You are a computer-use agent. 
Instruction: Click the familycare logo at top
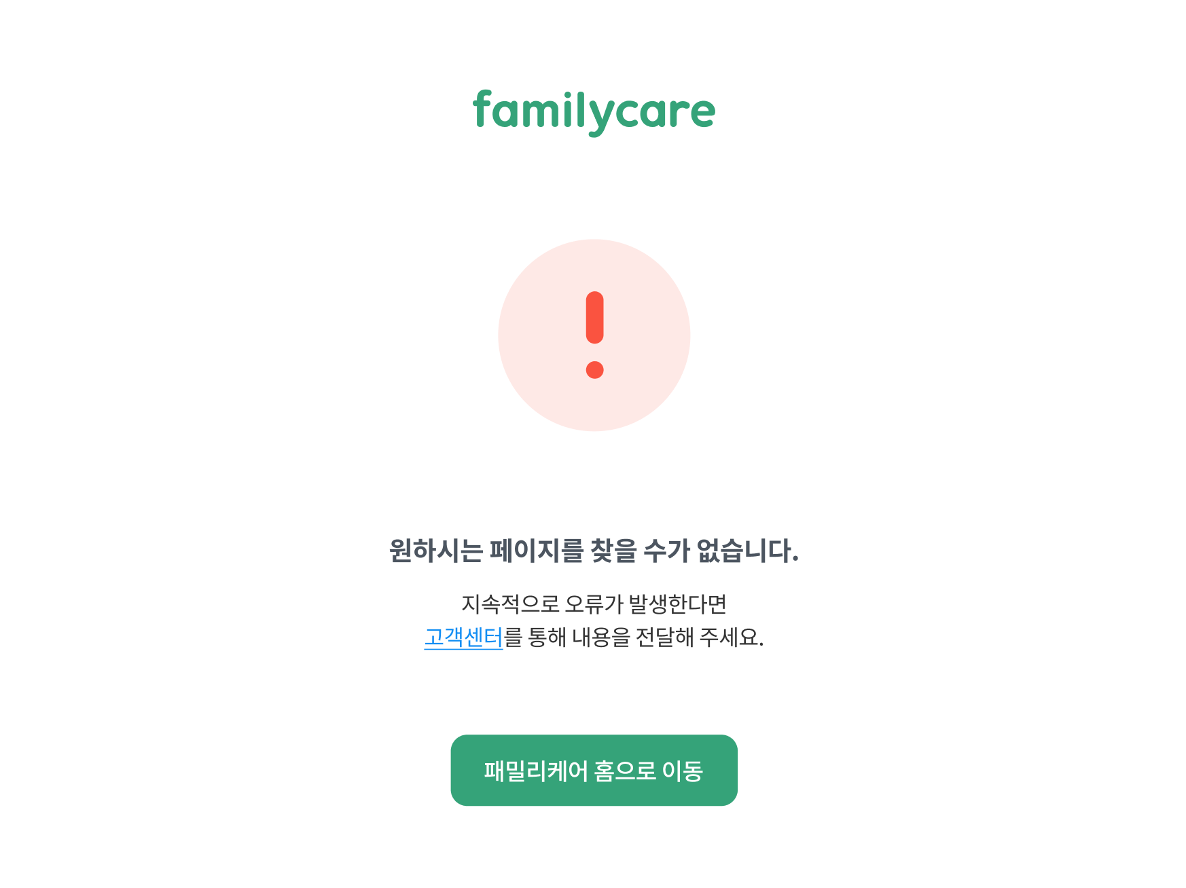[x=594, y=113]
